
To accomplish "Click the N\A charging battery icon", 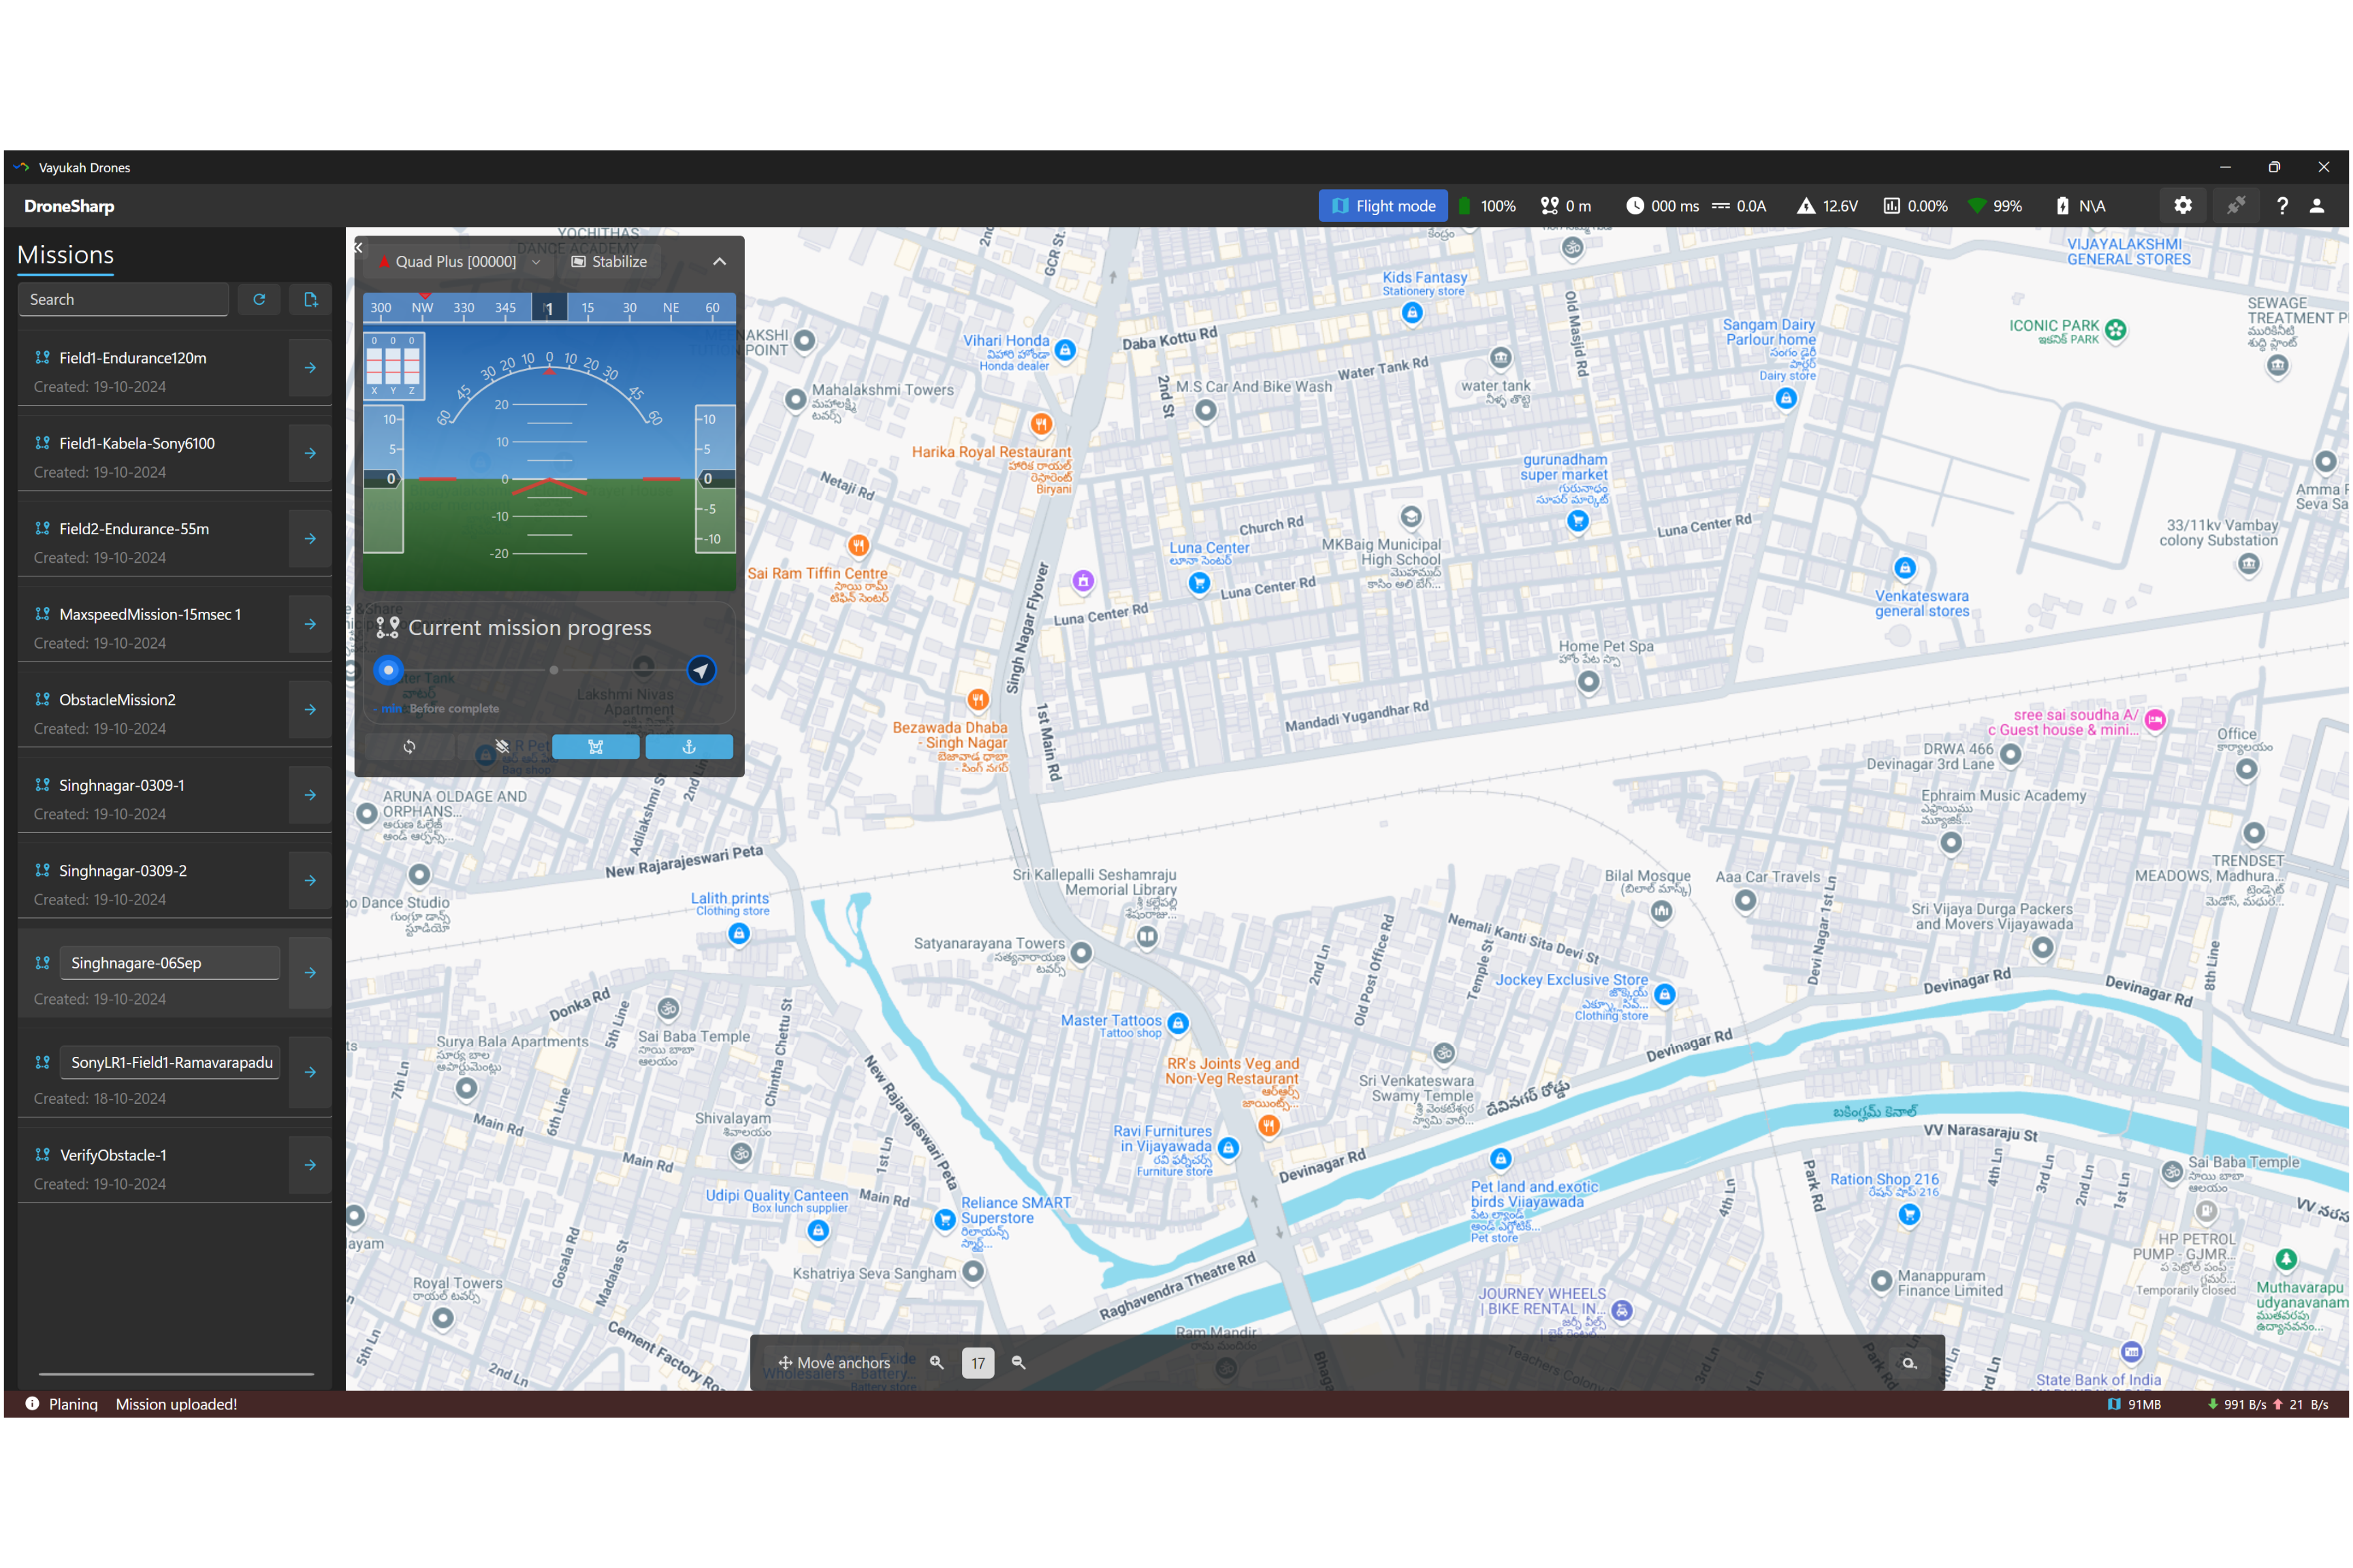I will coord(2062,206).
